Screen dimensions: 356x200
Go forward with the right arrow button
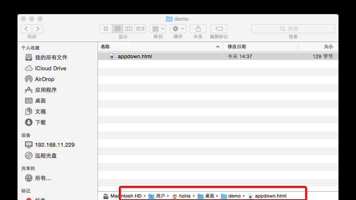pyautogui.click(x=38, y=29)
